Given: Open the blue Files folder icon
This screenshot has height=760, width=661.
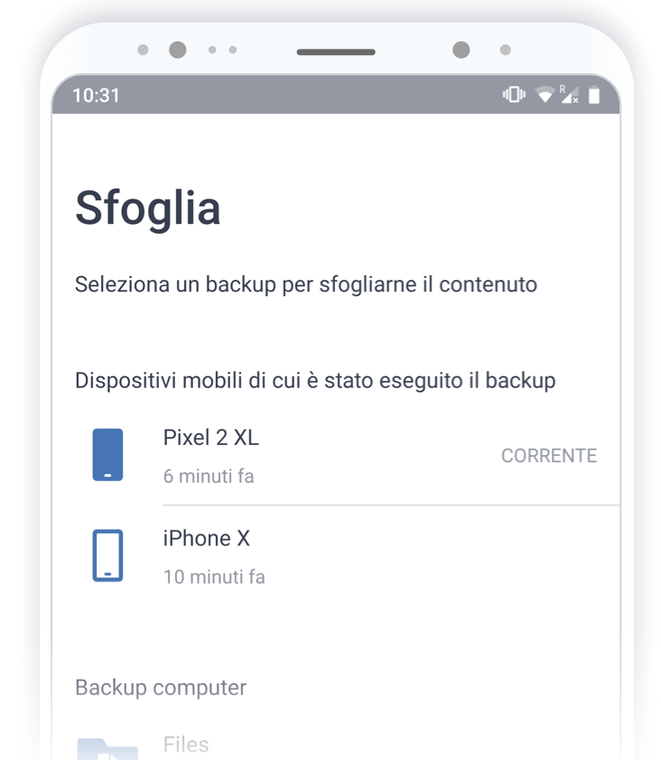Looking at the screenshot, I should (x=107, y=748).
